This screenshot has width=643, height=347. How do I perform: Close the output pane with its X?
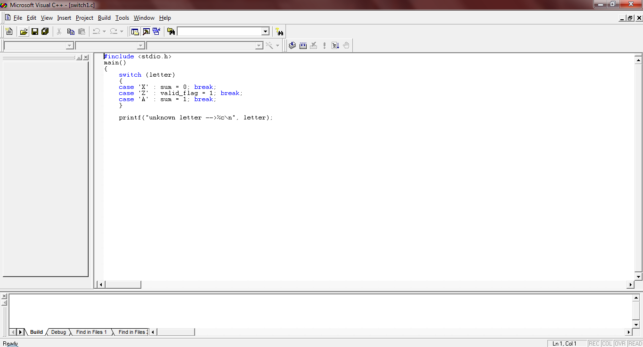[x=4, y=296]
